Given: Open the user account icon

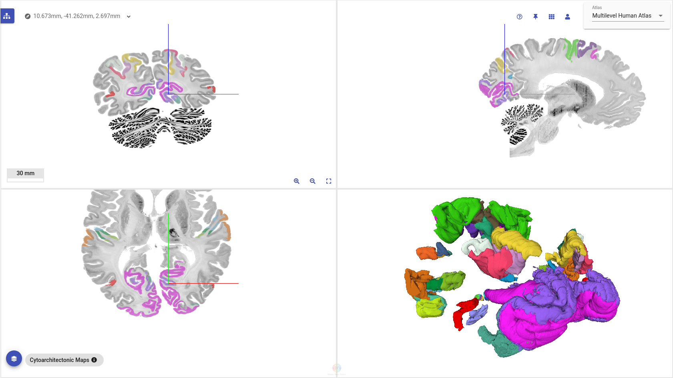Looking at the screenshot, I should point(567,17).
